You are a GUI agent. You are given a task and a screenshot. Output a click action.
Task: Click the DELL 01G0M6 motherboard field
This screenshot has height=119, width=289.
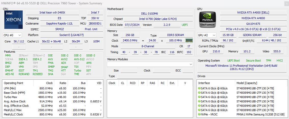pos(150,14)
